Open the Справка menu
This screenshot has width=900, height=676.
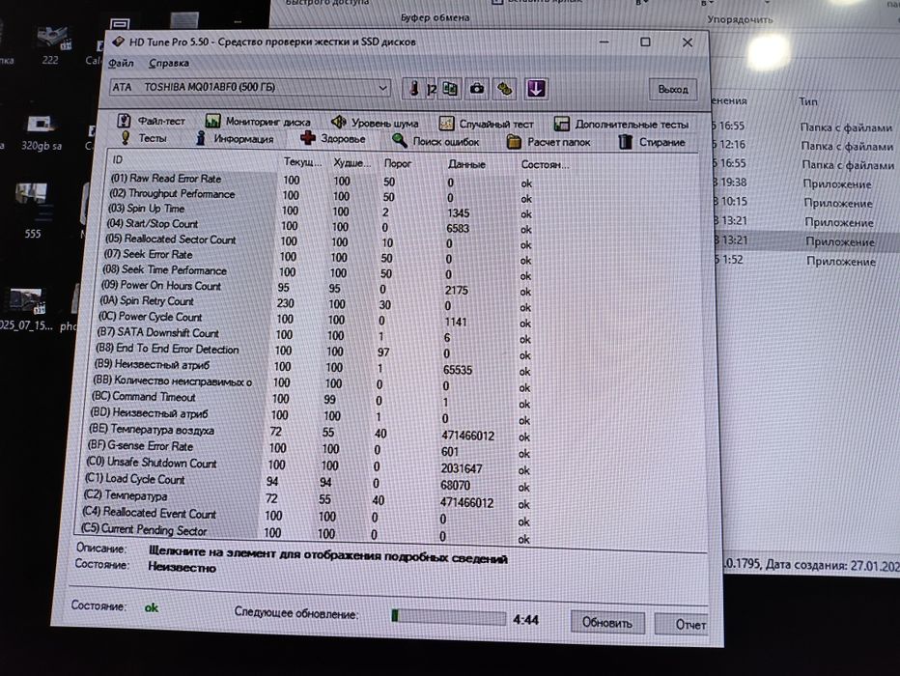point(169,63)
